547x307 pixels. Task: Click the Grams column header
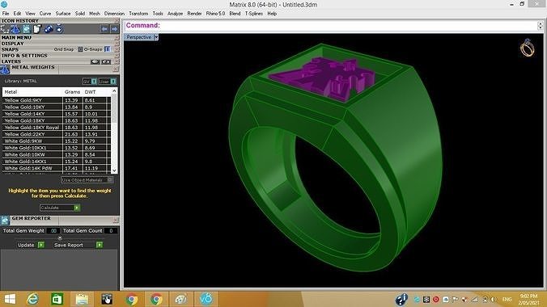coord(72,91)
